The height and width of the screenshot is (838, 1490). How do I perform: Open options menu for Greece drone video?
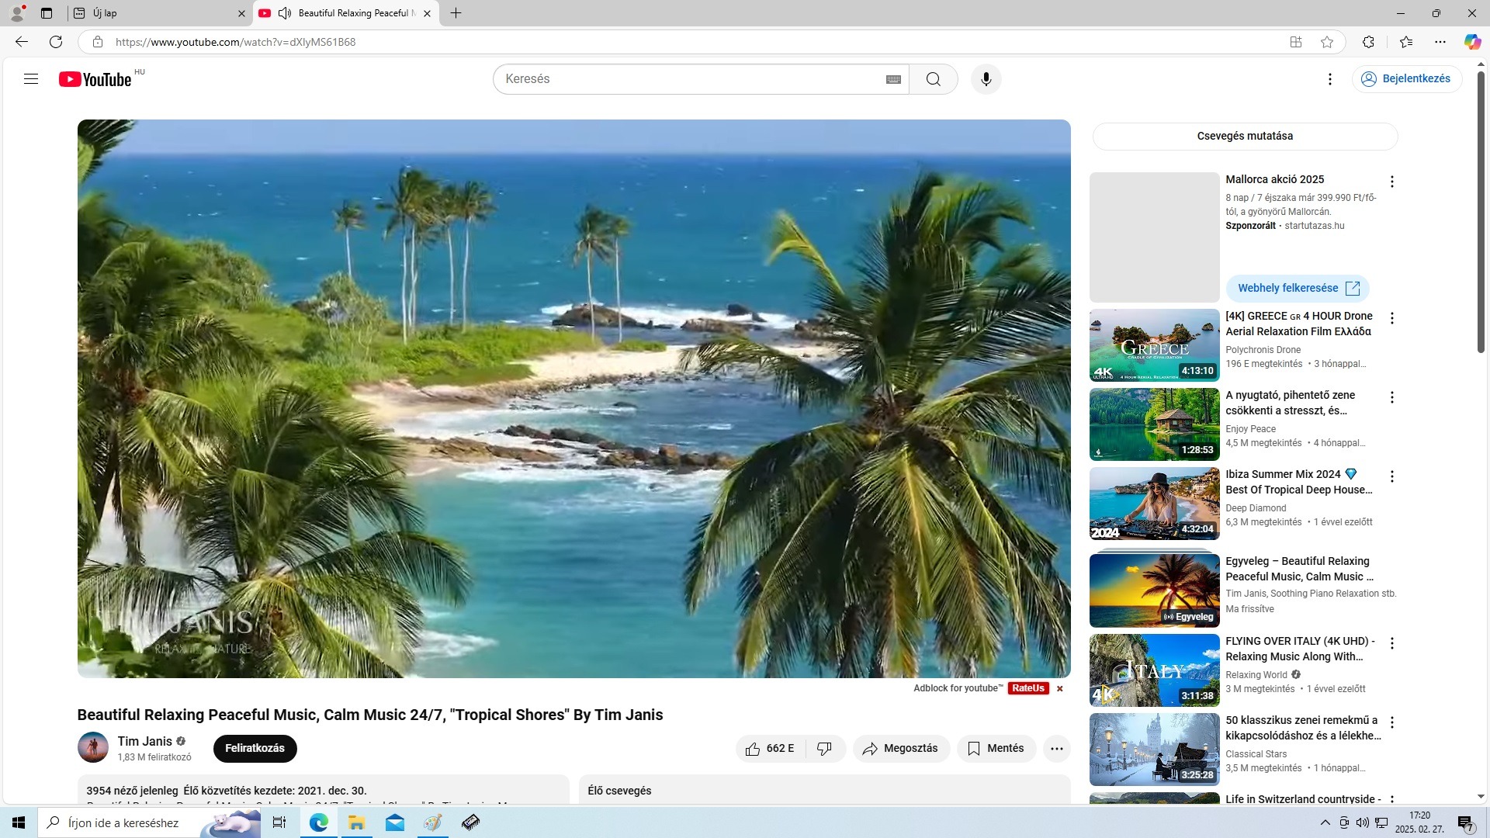click(1391, 318)
